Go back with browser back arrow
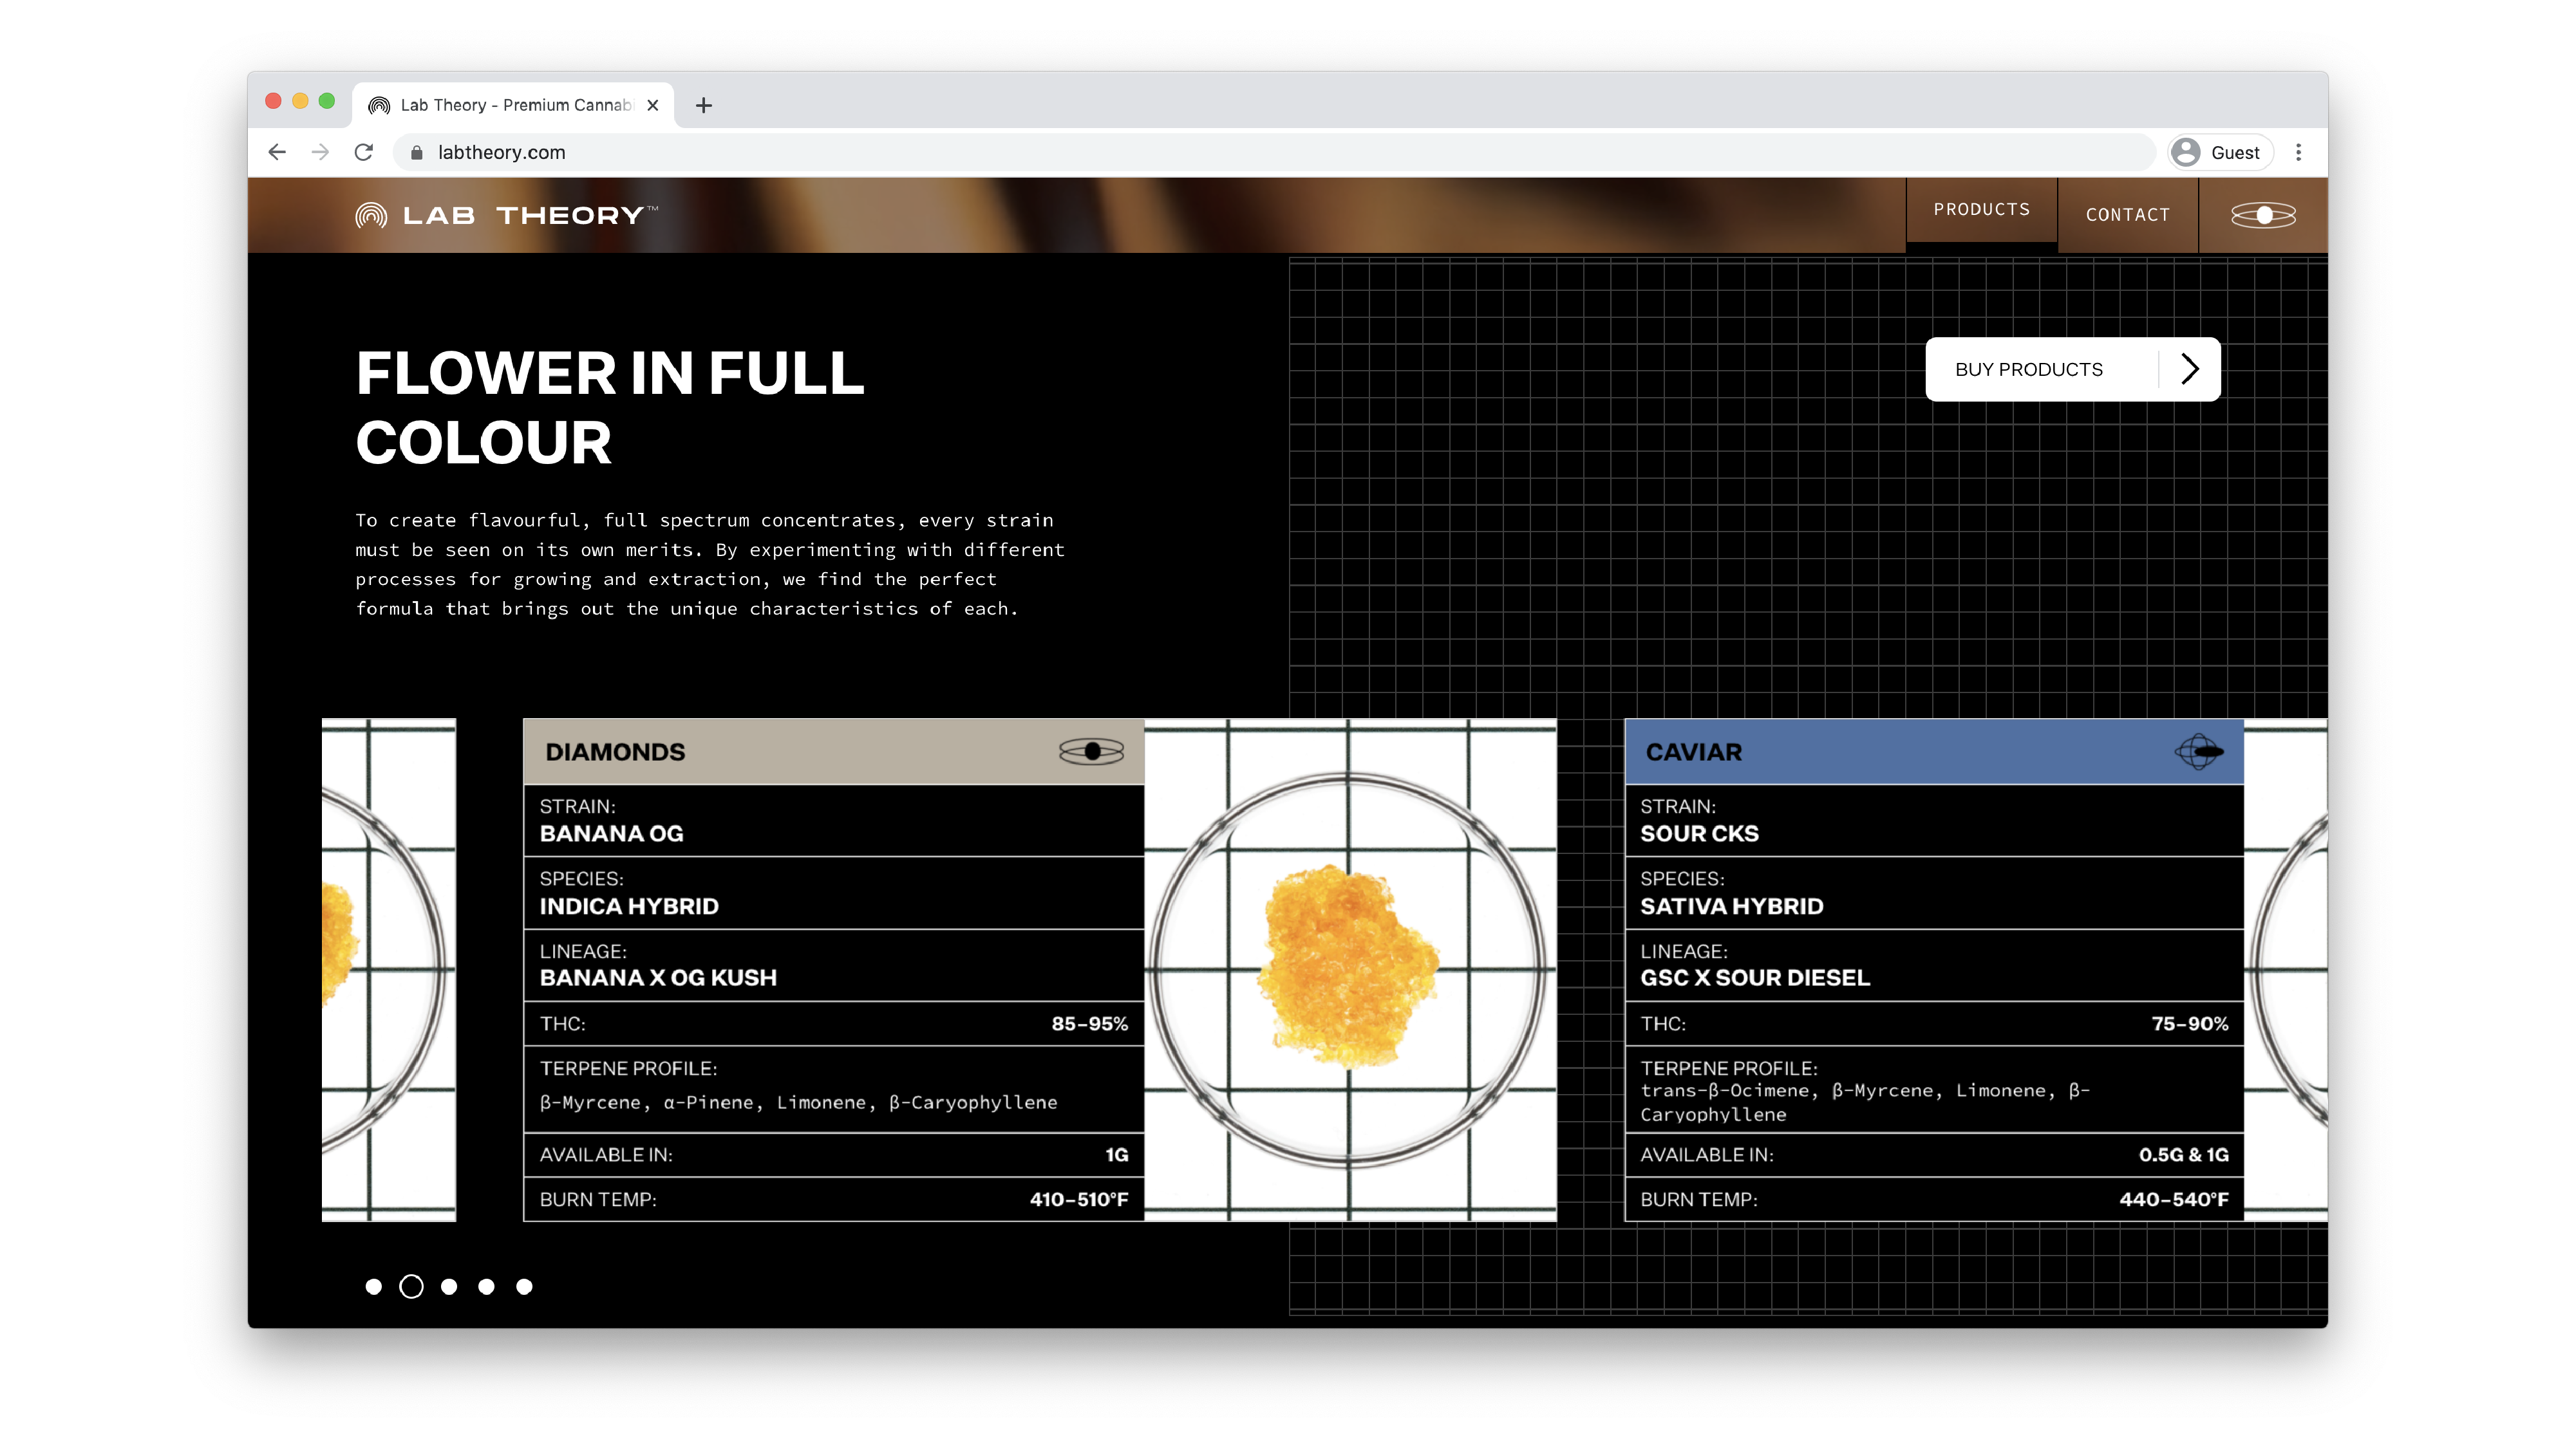 pos(277,152)
